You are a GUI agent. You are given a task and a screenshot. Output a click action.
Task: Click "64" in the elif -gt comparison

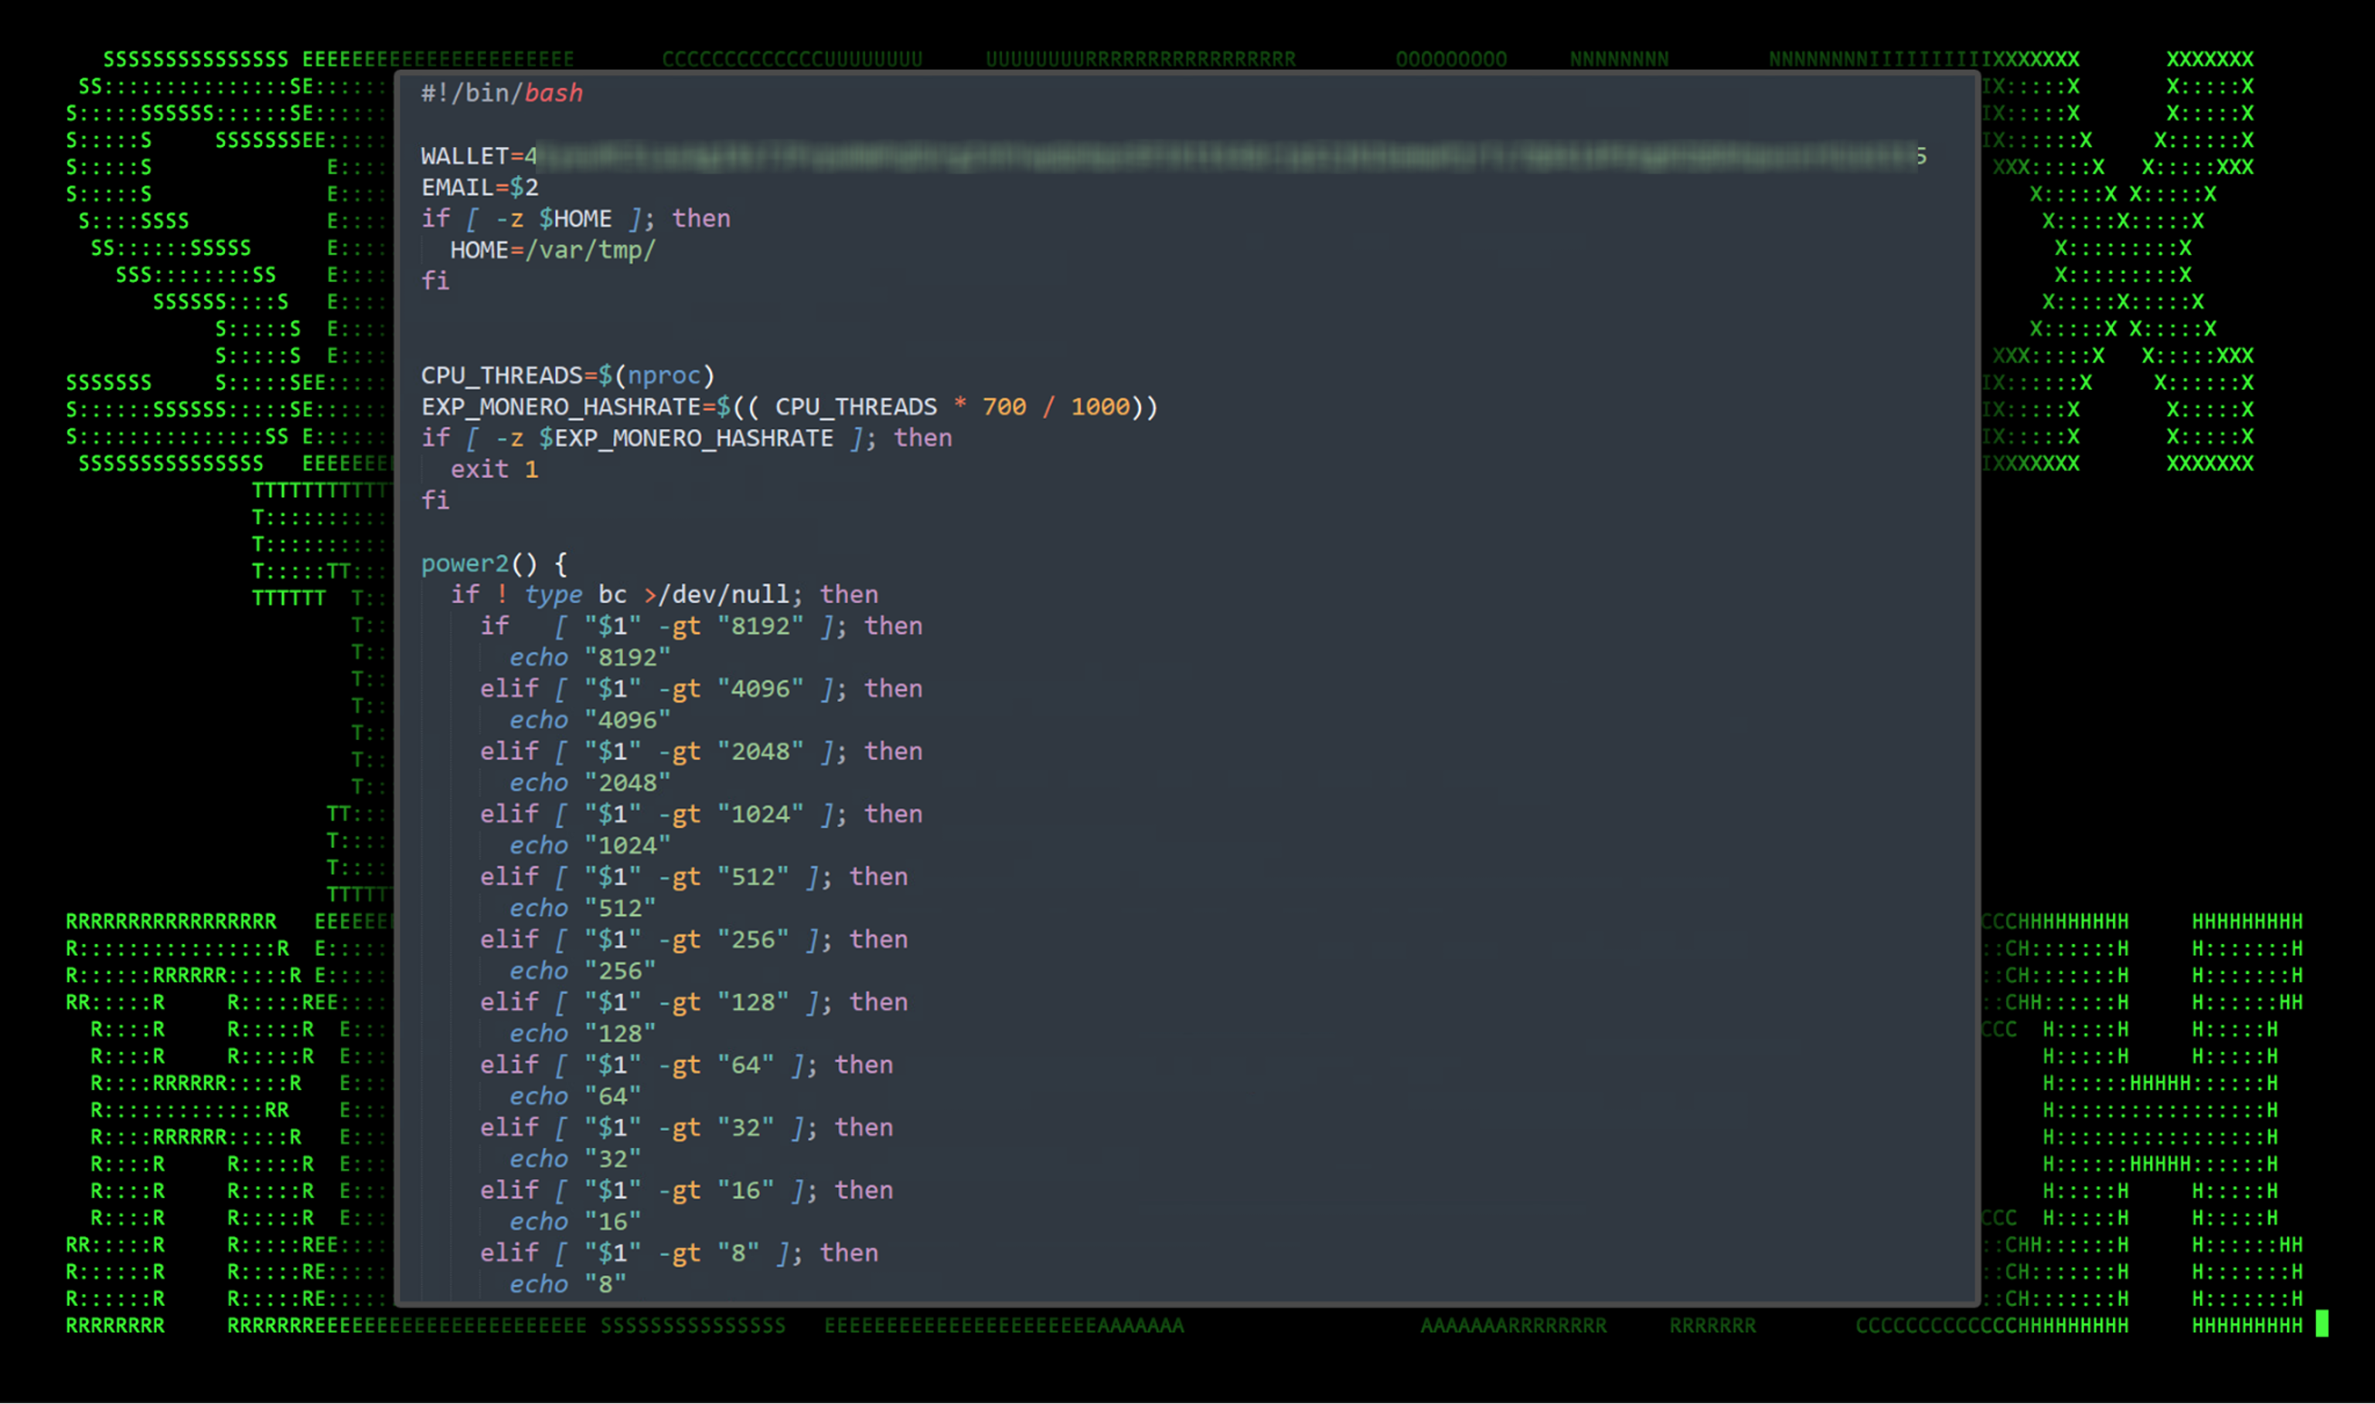(745, 1065)
